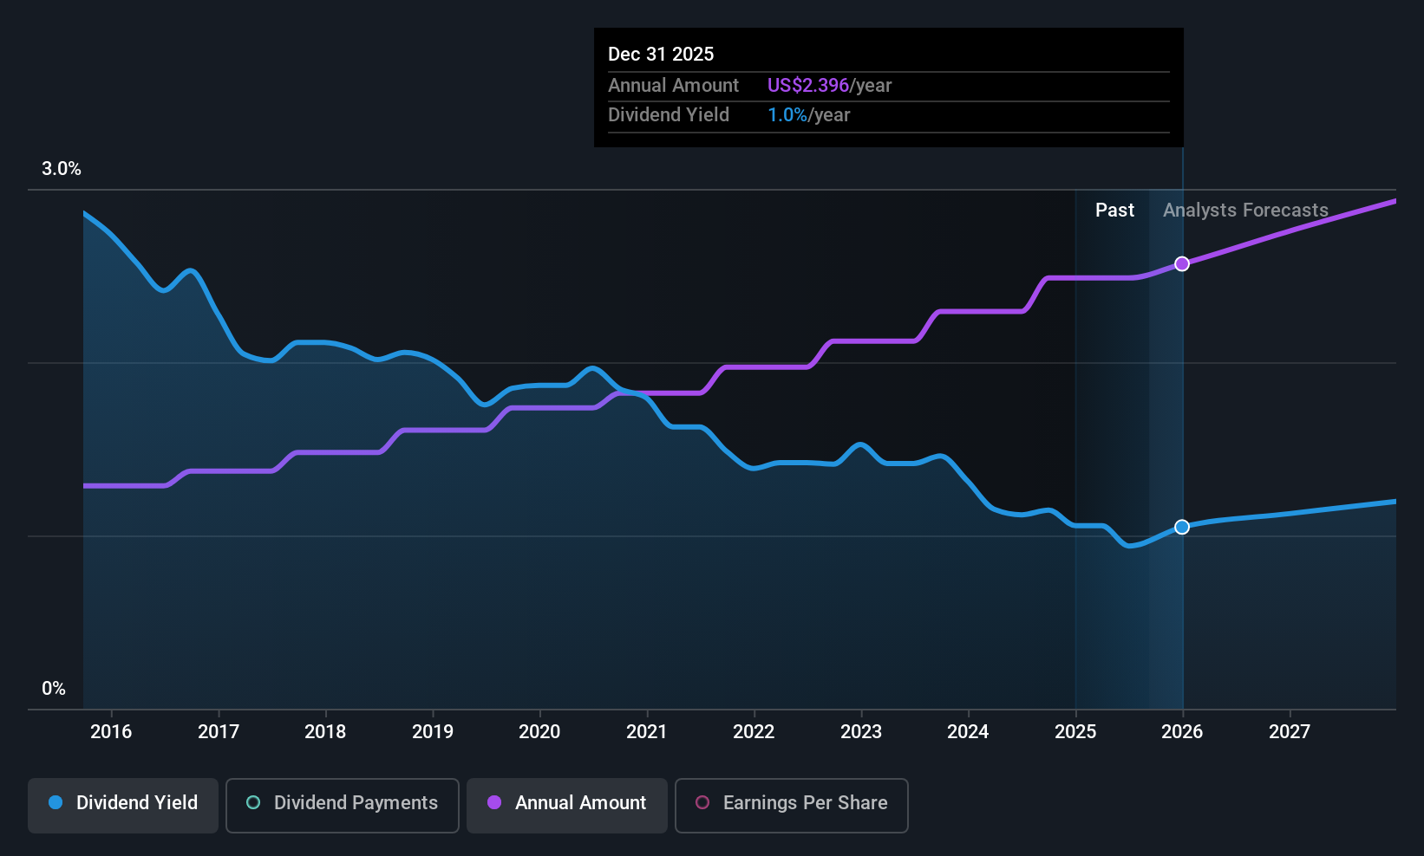1424x856 pixels.
Task: Click the Dec 31 2025 tooltip header
Action: [x=661, y=54]
